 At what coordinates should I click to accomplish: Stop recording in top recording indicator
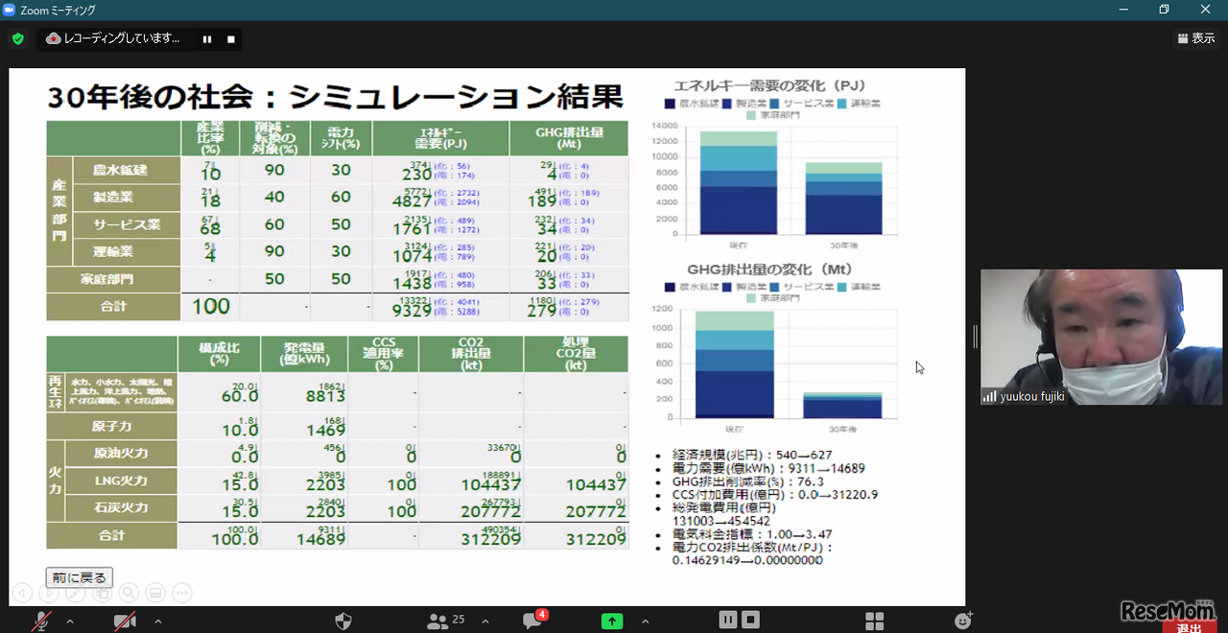230,39
